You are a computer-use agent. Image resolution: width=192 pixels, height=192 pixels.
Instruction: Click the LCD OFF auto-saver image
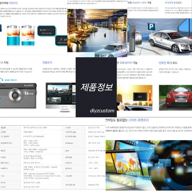pyautogui.click(x=134, y=98)
